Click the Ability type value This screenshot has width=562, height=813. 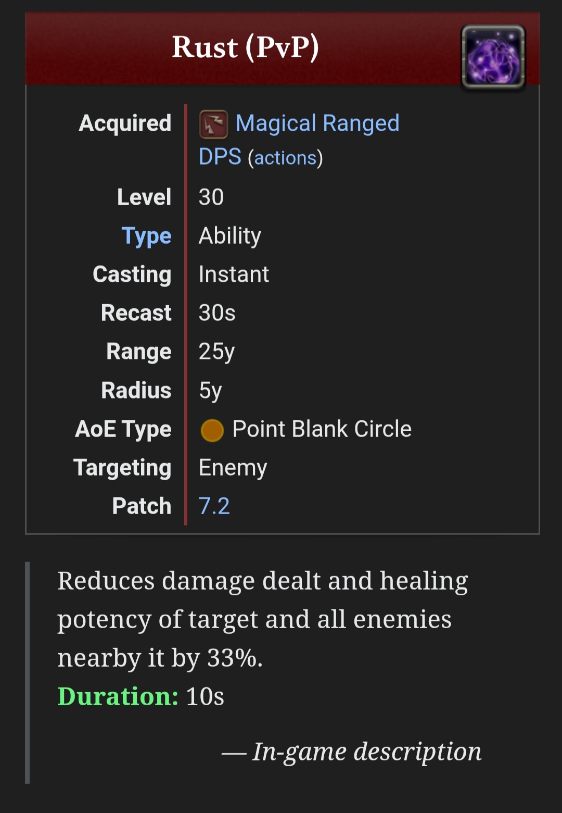(x=230, y=236)
